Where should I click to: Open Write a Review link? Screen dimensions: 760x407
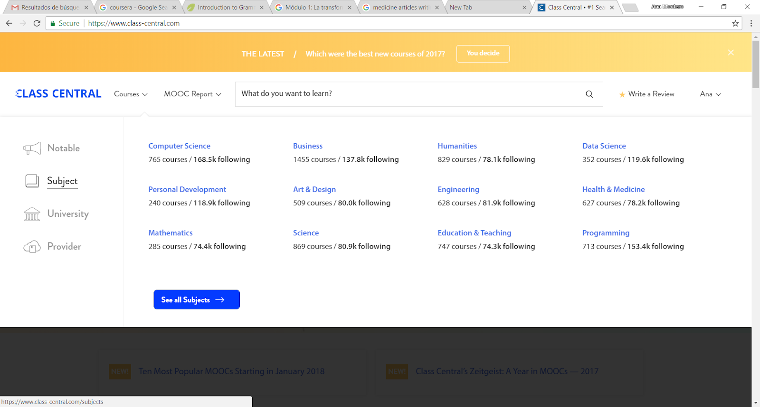(651, 94)
